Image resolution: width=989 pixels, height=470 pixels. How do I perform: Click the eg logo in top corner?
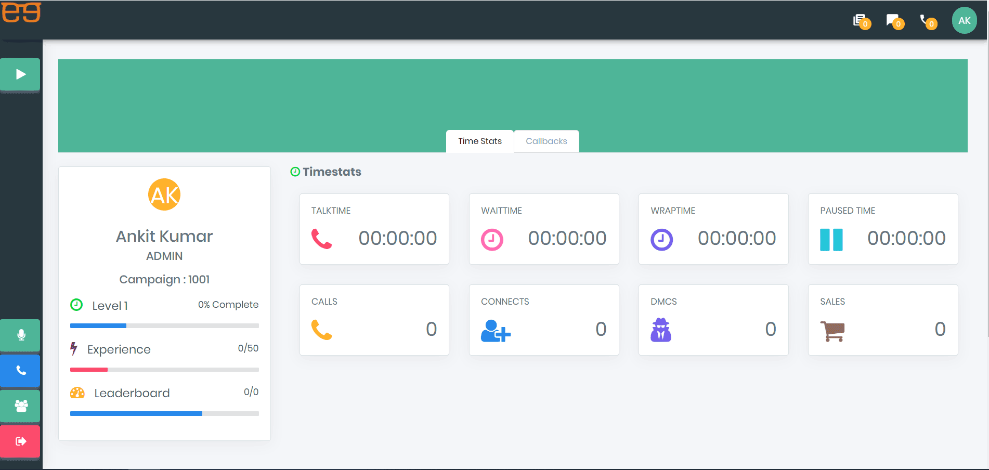click(x=21, y=12)
